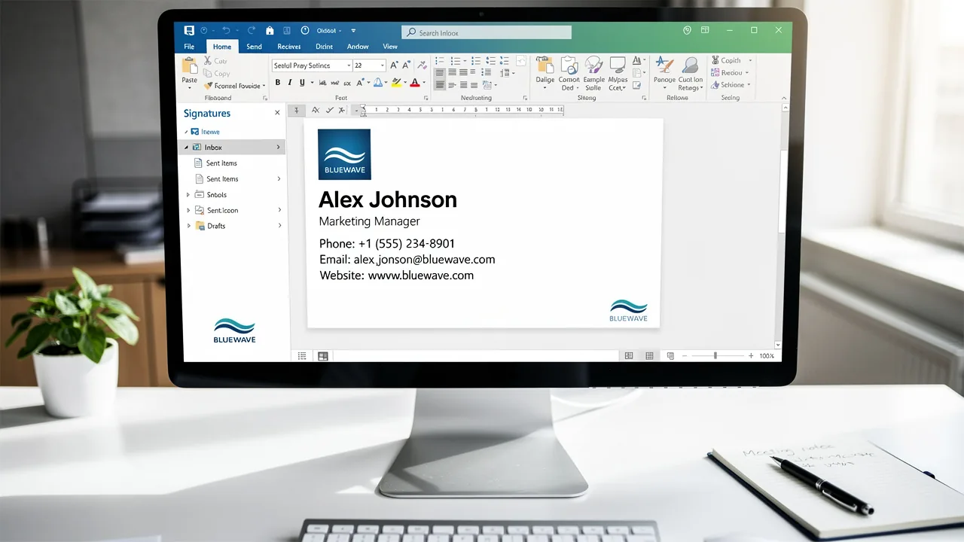The width and height of the screenshot is (964, 542).
Task: Click the Search Inbox field
Action: click(487, 32)
